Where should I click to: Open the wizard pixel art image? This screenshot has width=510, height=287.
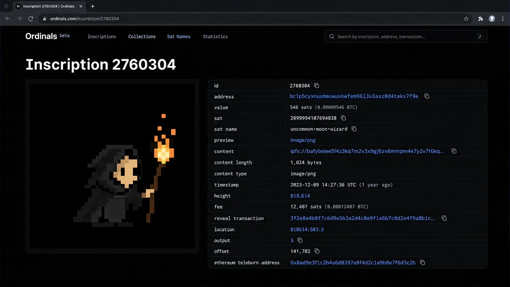pos(112,166)
